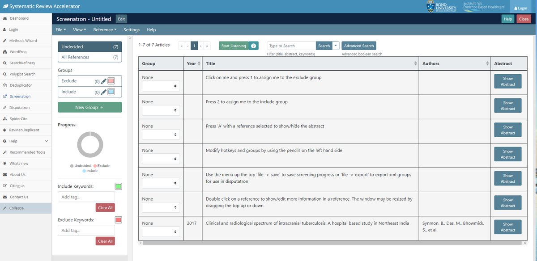The height and width of the screenshot is (261, 537).
Task: Open Dashboard from the sidebar
Action: 26,18
